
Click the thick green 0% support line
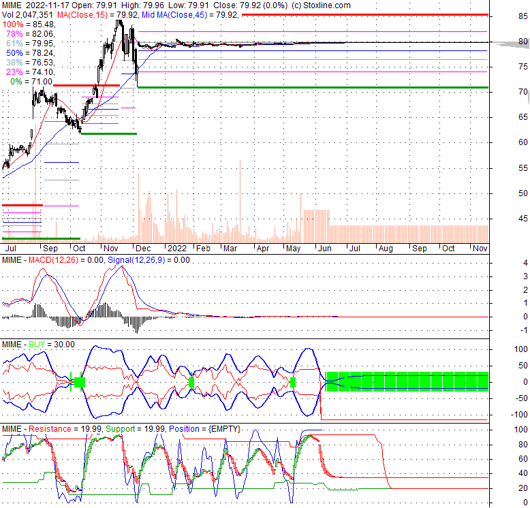coord(313,87)
